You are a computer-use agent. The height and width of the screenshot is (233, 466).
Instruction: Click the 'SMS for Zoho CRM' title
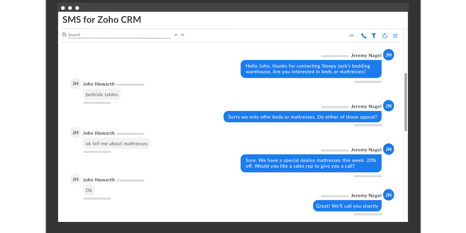102,20
